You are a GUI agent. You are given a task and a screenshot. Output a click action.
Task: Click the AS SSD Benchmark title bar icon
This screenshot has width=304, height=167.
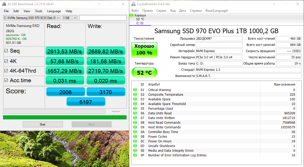click(x=4, y=4)
